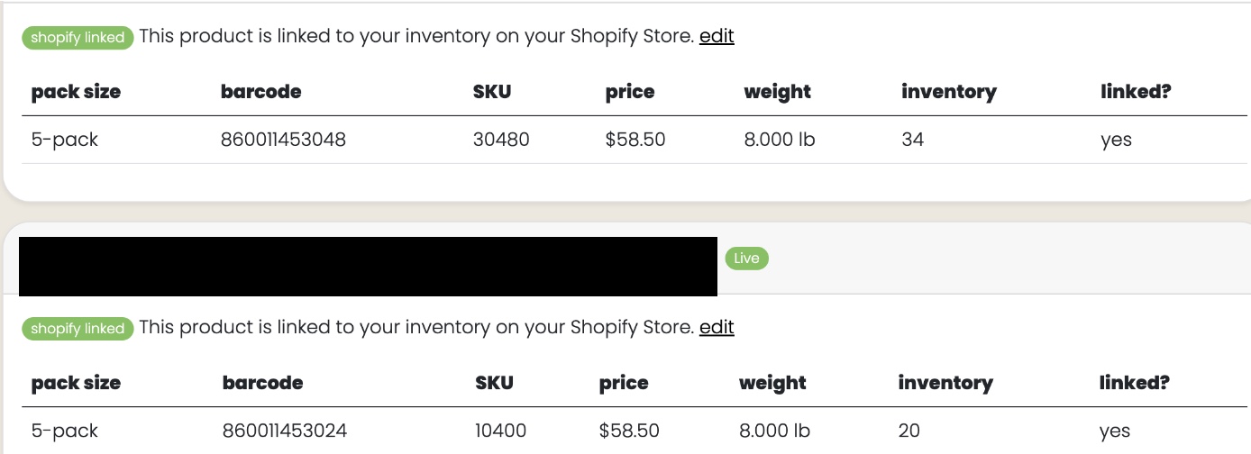Select barcode value 860011453024
This screenshot has width=1251, height=454.
click(285, 431)
